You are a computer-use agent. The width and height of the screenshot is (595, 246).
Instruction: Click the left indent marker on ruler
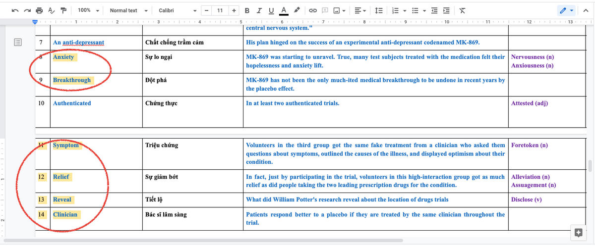pyautogui.click(x=35, y=22)
